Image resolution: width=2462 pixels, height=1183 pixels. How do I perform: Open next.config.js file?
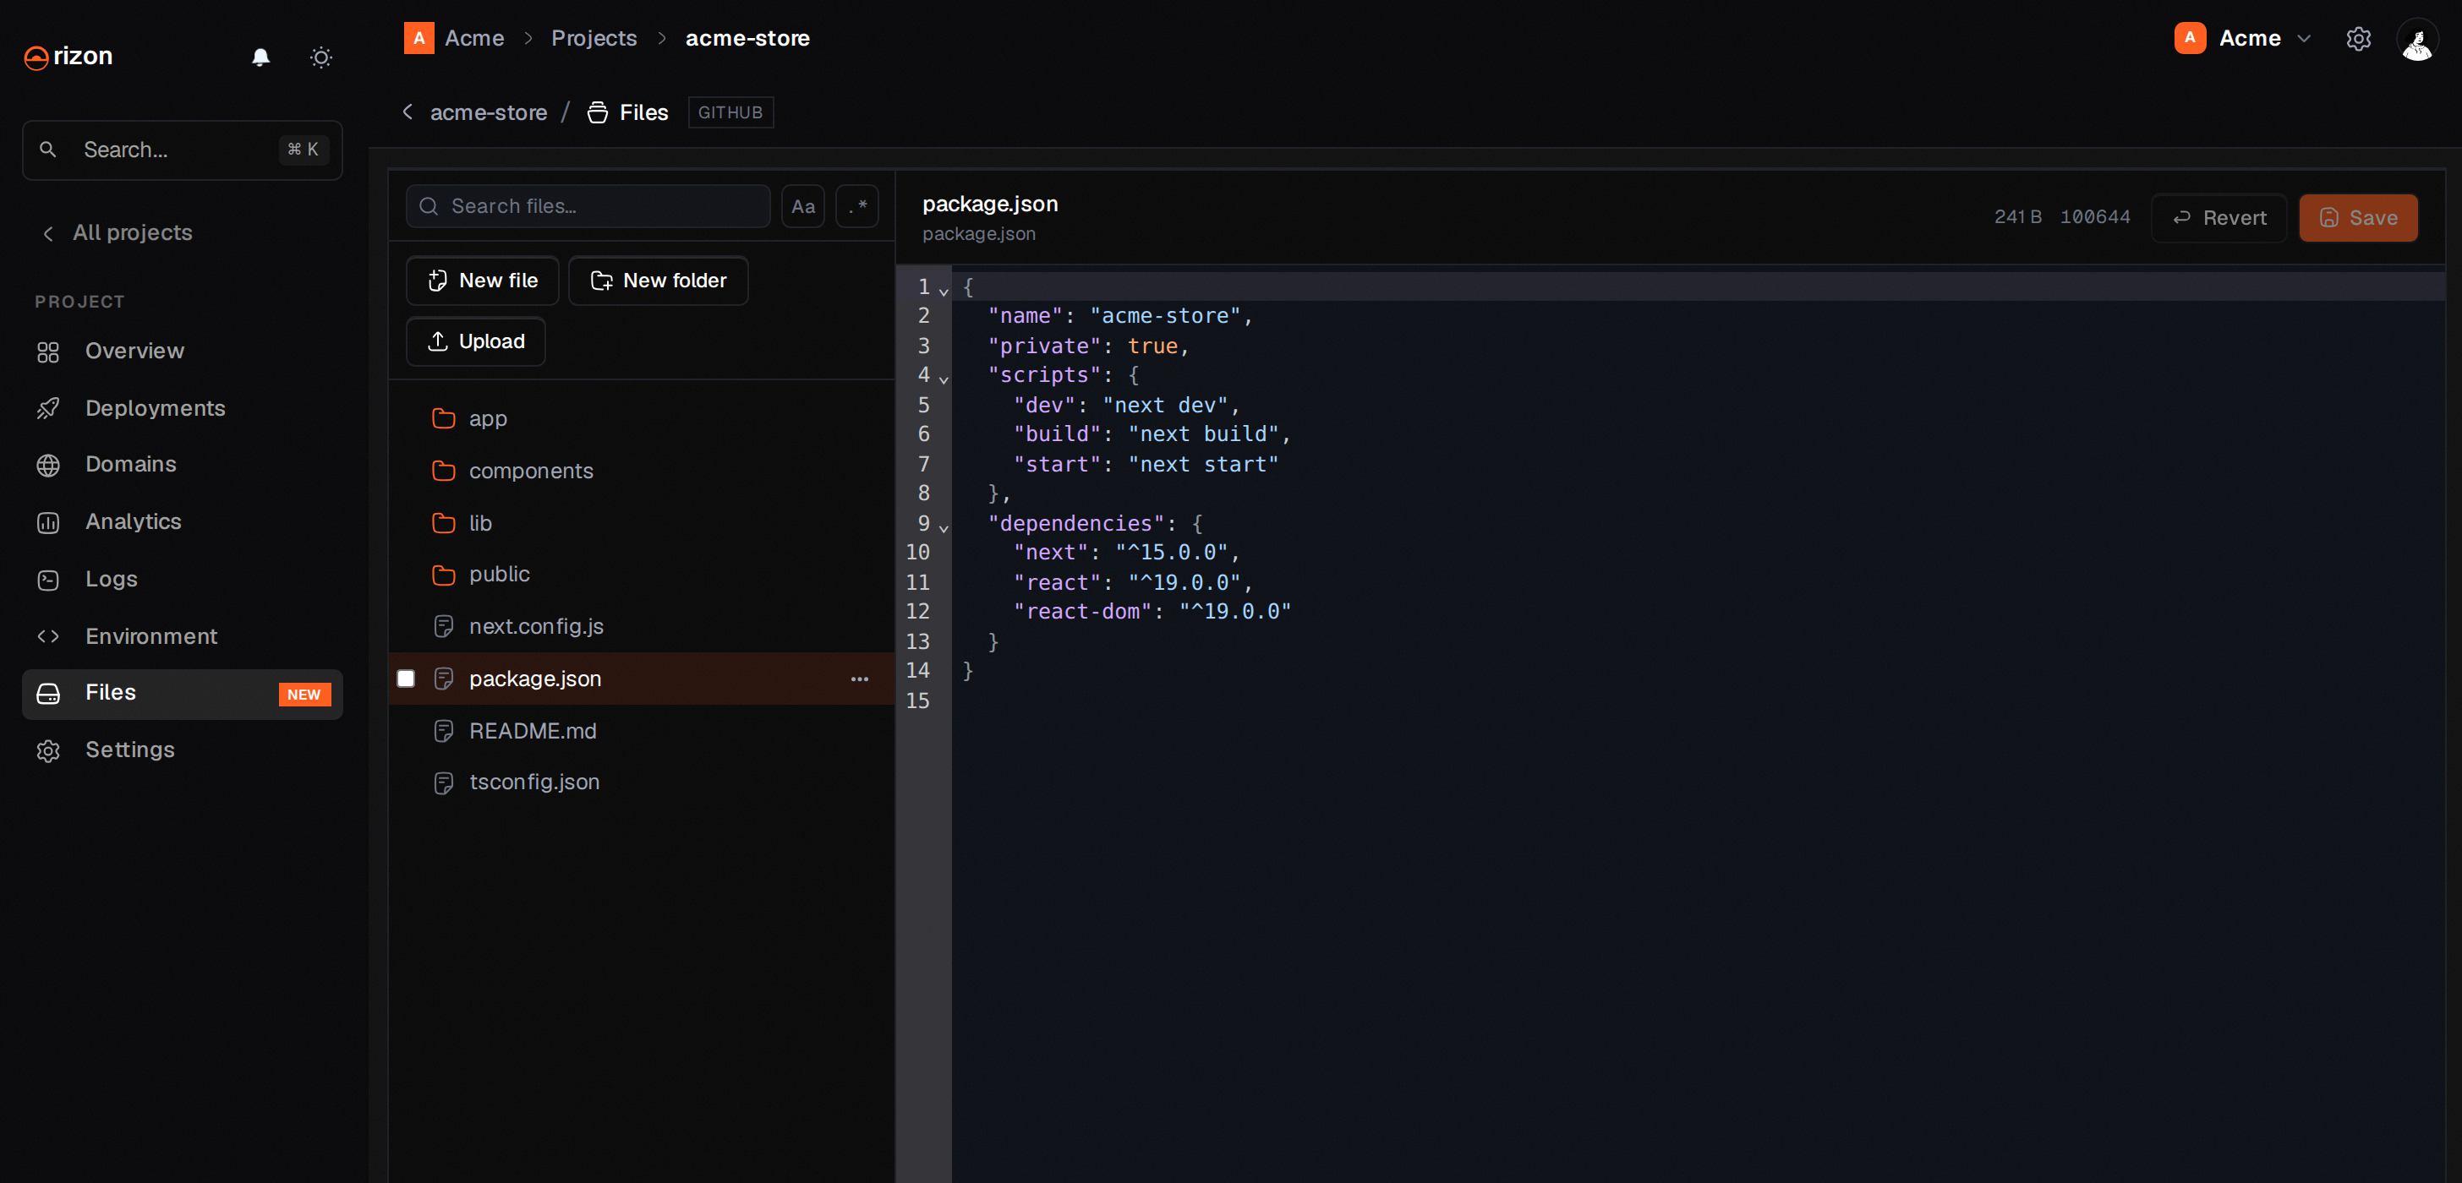(642, 627)
